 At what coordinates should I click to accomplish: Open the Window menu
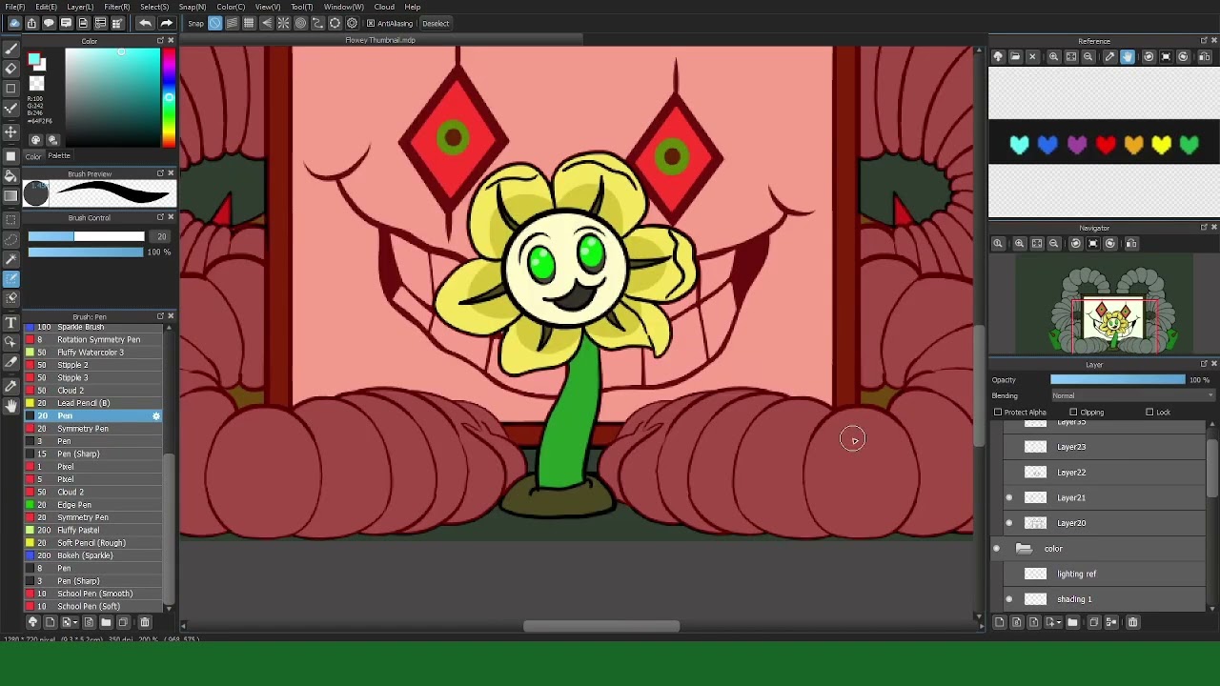coord(344,7)
